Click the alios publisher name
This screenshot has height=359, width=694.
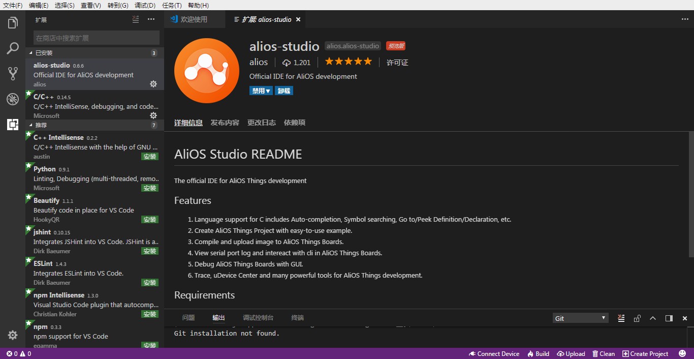259,62
